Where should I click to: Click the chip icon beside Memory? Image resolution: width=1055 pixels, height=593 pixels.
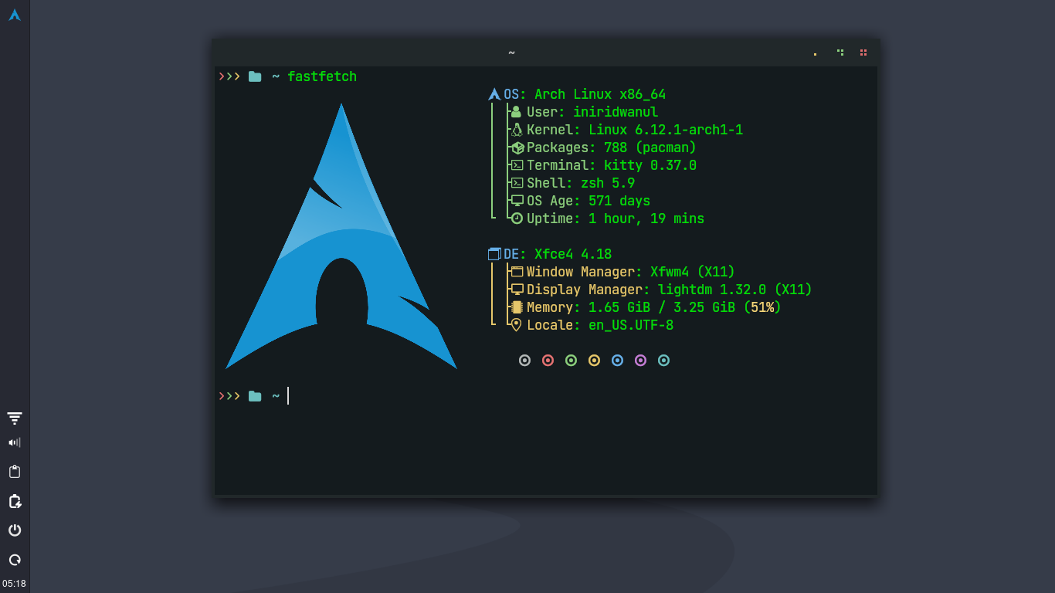[x=517, y=307]
